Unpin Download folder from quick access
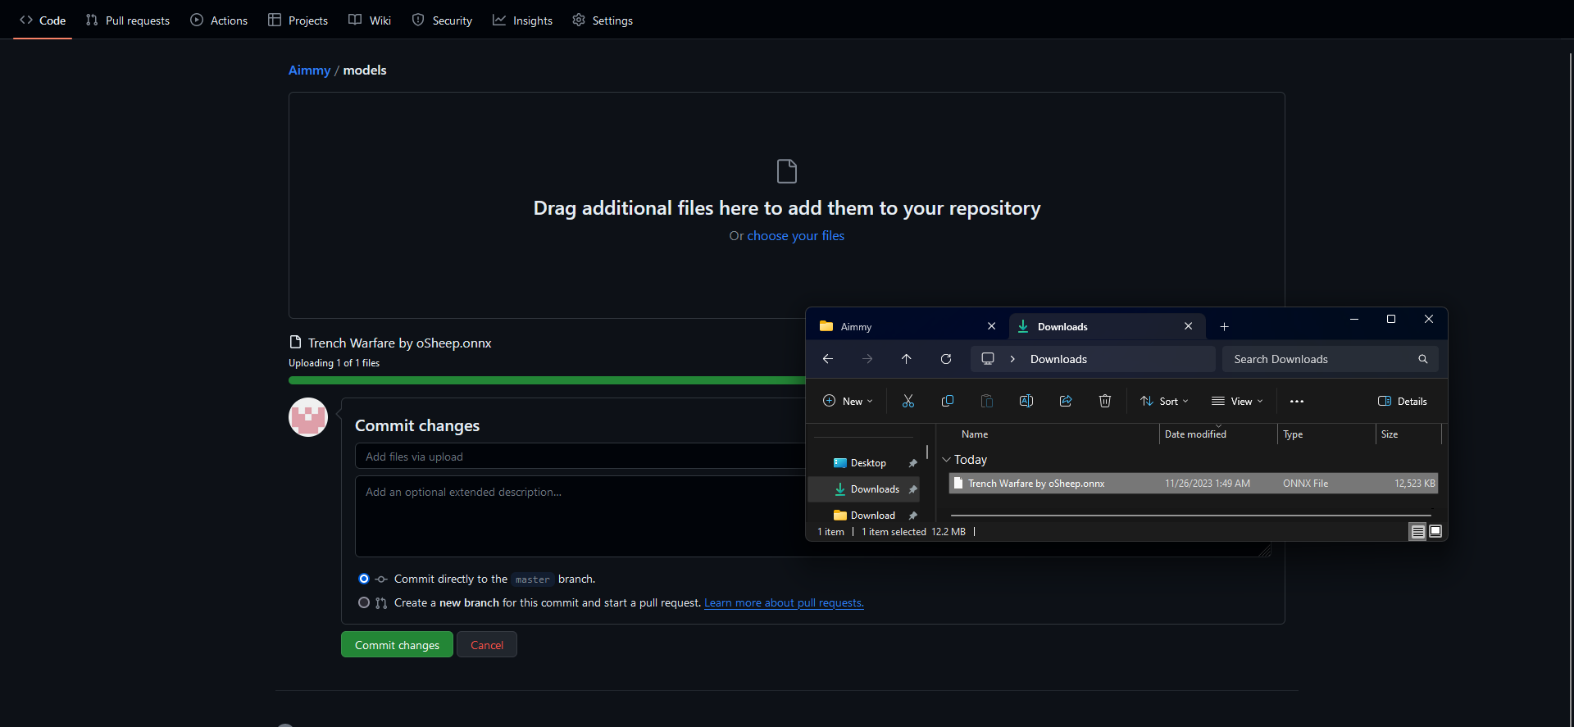1574x727 pixels. point(912,516)
